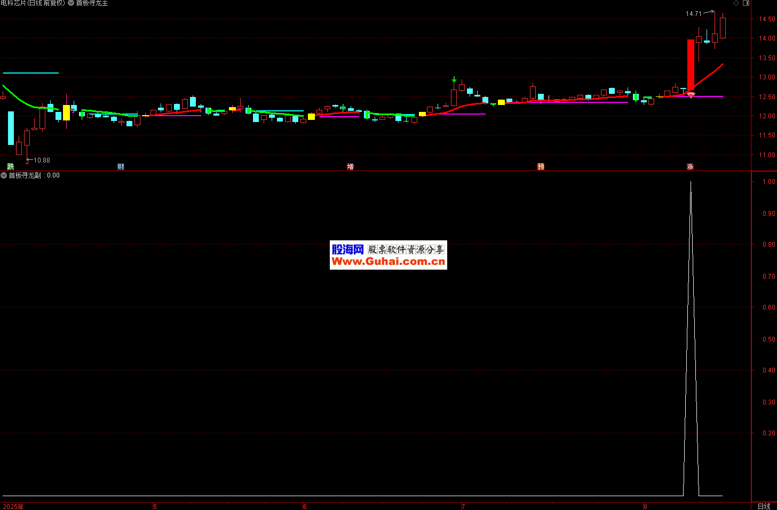Image resolution: width=777 pixels, height=510 pixels.
Task: Toggle the side panel icon at top right
Action: point(746,3)
